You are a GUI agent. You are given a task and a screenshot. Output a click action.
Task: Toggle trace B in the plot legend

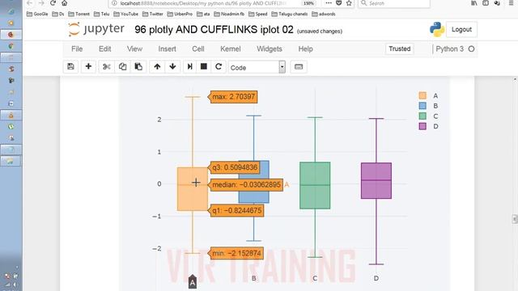428,106
